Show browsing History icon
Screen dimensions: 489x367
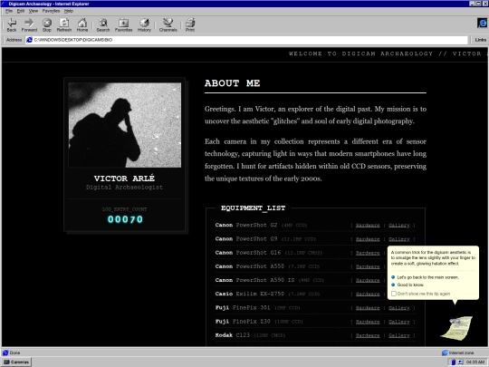click(144, 25)
